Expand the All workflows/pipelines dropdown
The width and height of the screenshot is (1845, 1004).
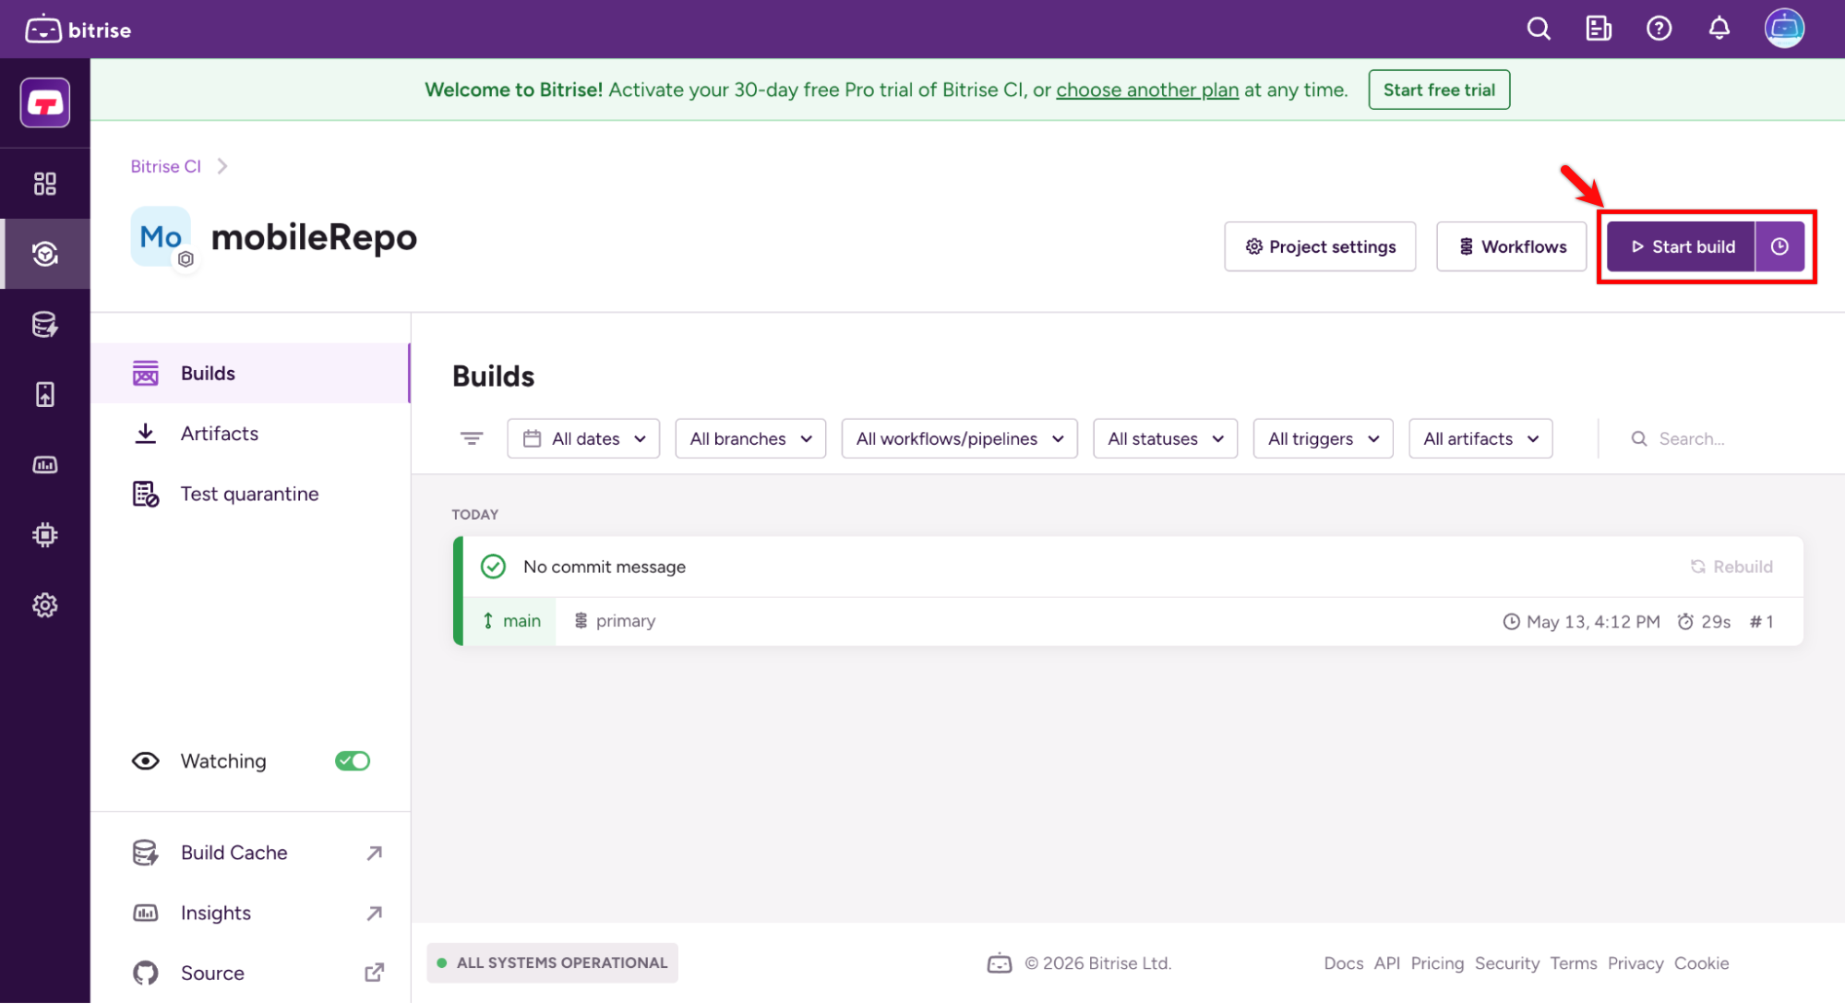[x=960, y=438]
